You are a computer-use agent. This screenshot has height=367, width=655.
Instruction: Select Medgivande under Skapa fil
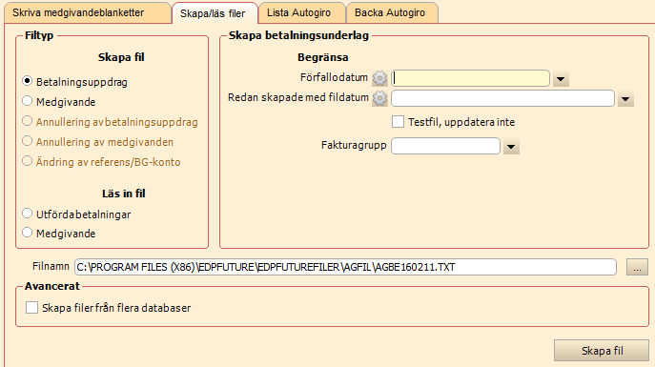[27, 101]
